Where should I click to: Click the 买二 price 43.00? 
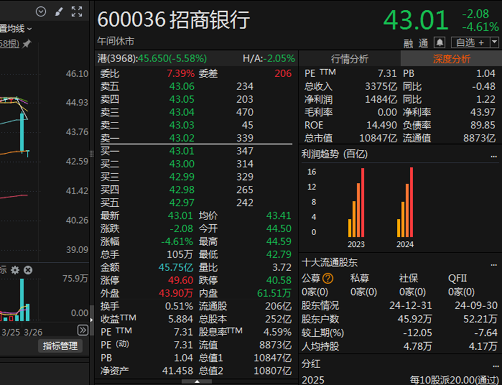click(x=182, y=164)
